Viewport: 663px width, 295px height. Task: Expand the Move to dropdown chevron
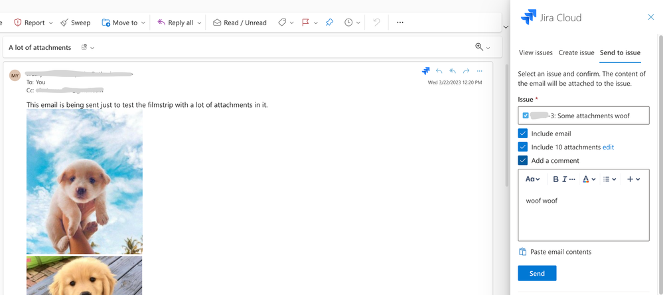143,23
